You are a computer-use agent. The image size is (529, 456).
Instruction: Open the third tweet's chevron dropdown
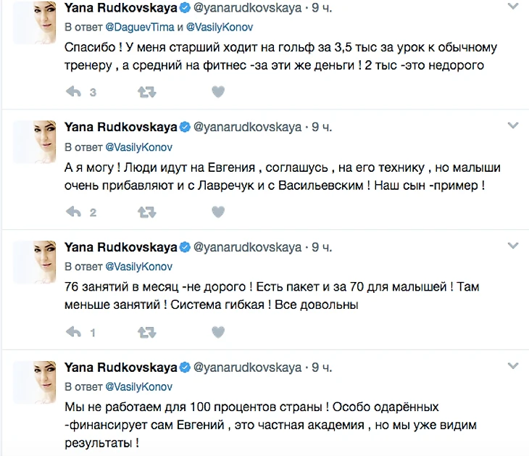click(x=513, y=246)
